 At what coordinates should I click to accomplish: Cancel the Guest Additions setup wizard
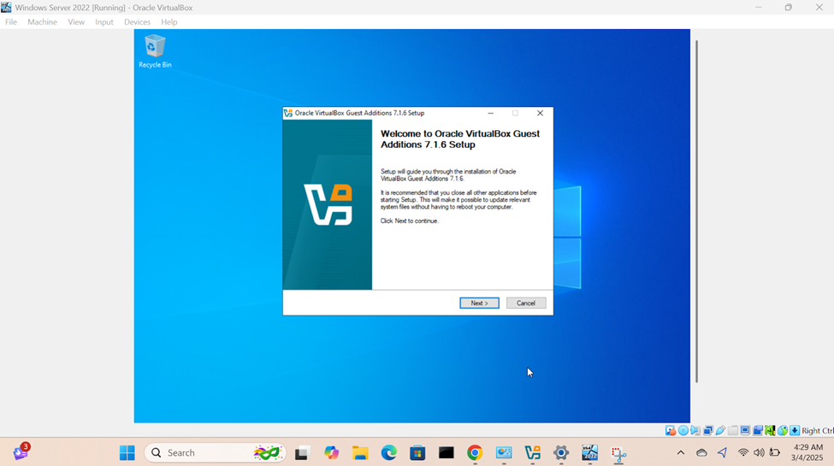pos(526,304)
